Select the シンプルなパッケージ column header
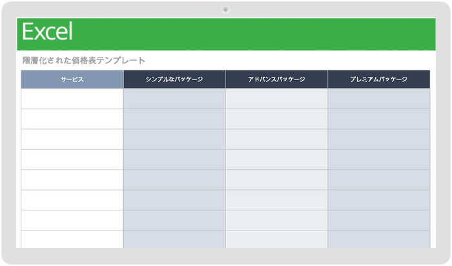Screen dimensions: 452x266 (174, 79)
